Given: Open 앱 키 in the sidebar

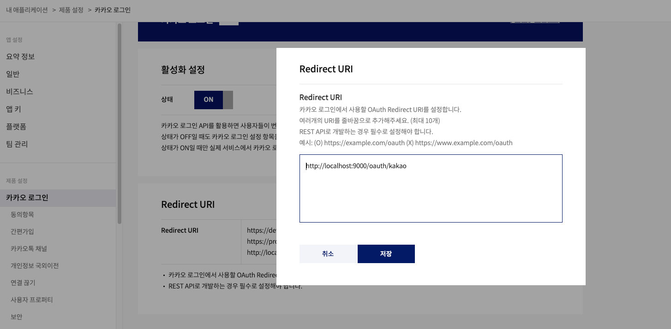Looking at the screenshot, I should coord(13,109).
